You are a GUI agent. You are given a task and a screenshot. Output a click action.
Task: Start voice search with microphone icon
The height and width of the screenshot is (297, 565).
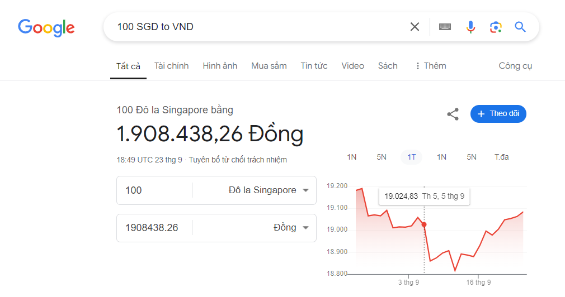pyautogui.click(x=470, y=27)
